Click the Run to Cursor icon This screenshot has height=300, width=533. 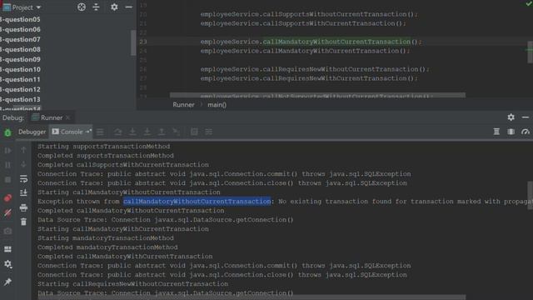point(176,132)
